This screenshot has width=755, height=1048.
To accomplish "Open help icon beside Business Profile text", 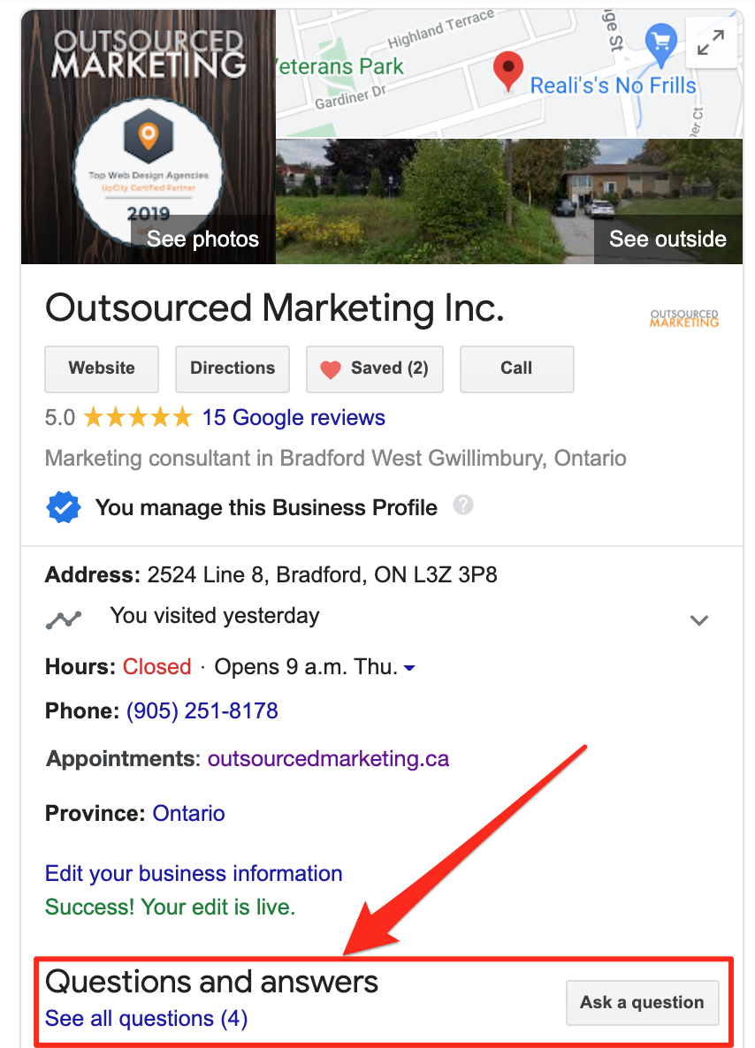I will (x=462, y=505).
